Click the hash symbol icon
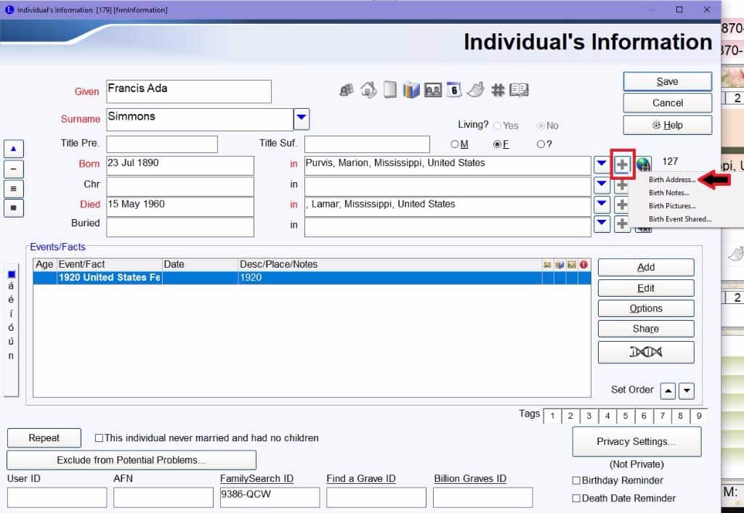 click(x=498, y=89)
